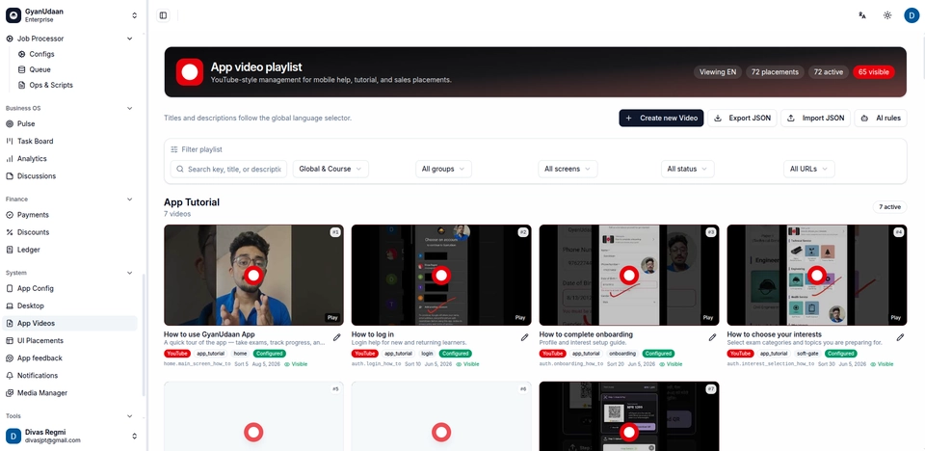925x451 pixels.
Task: Open the empty video card number 6
Action: tap(441, 416)
